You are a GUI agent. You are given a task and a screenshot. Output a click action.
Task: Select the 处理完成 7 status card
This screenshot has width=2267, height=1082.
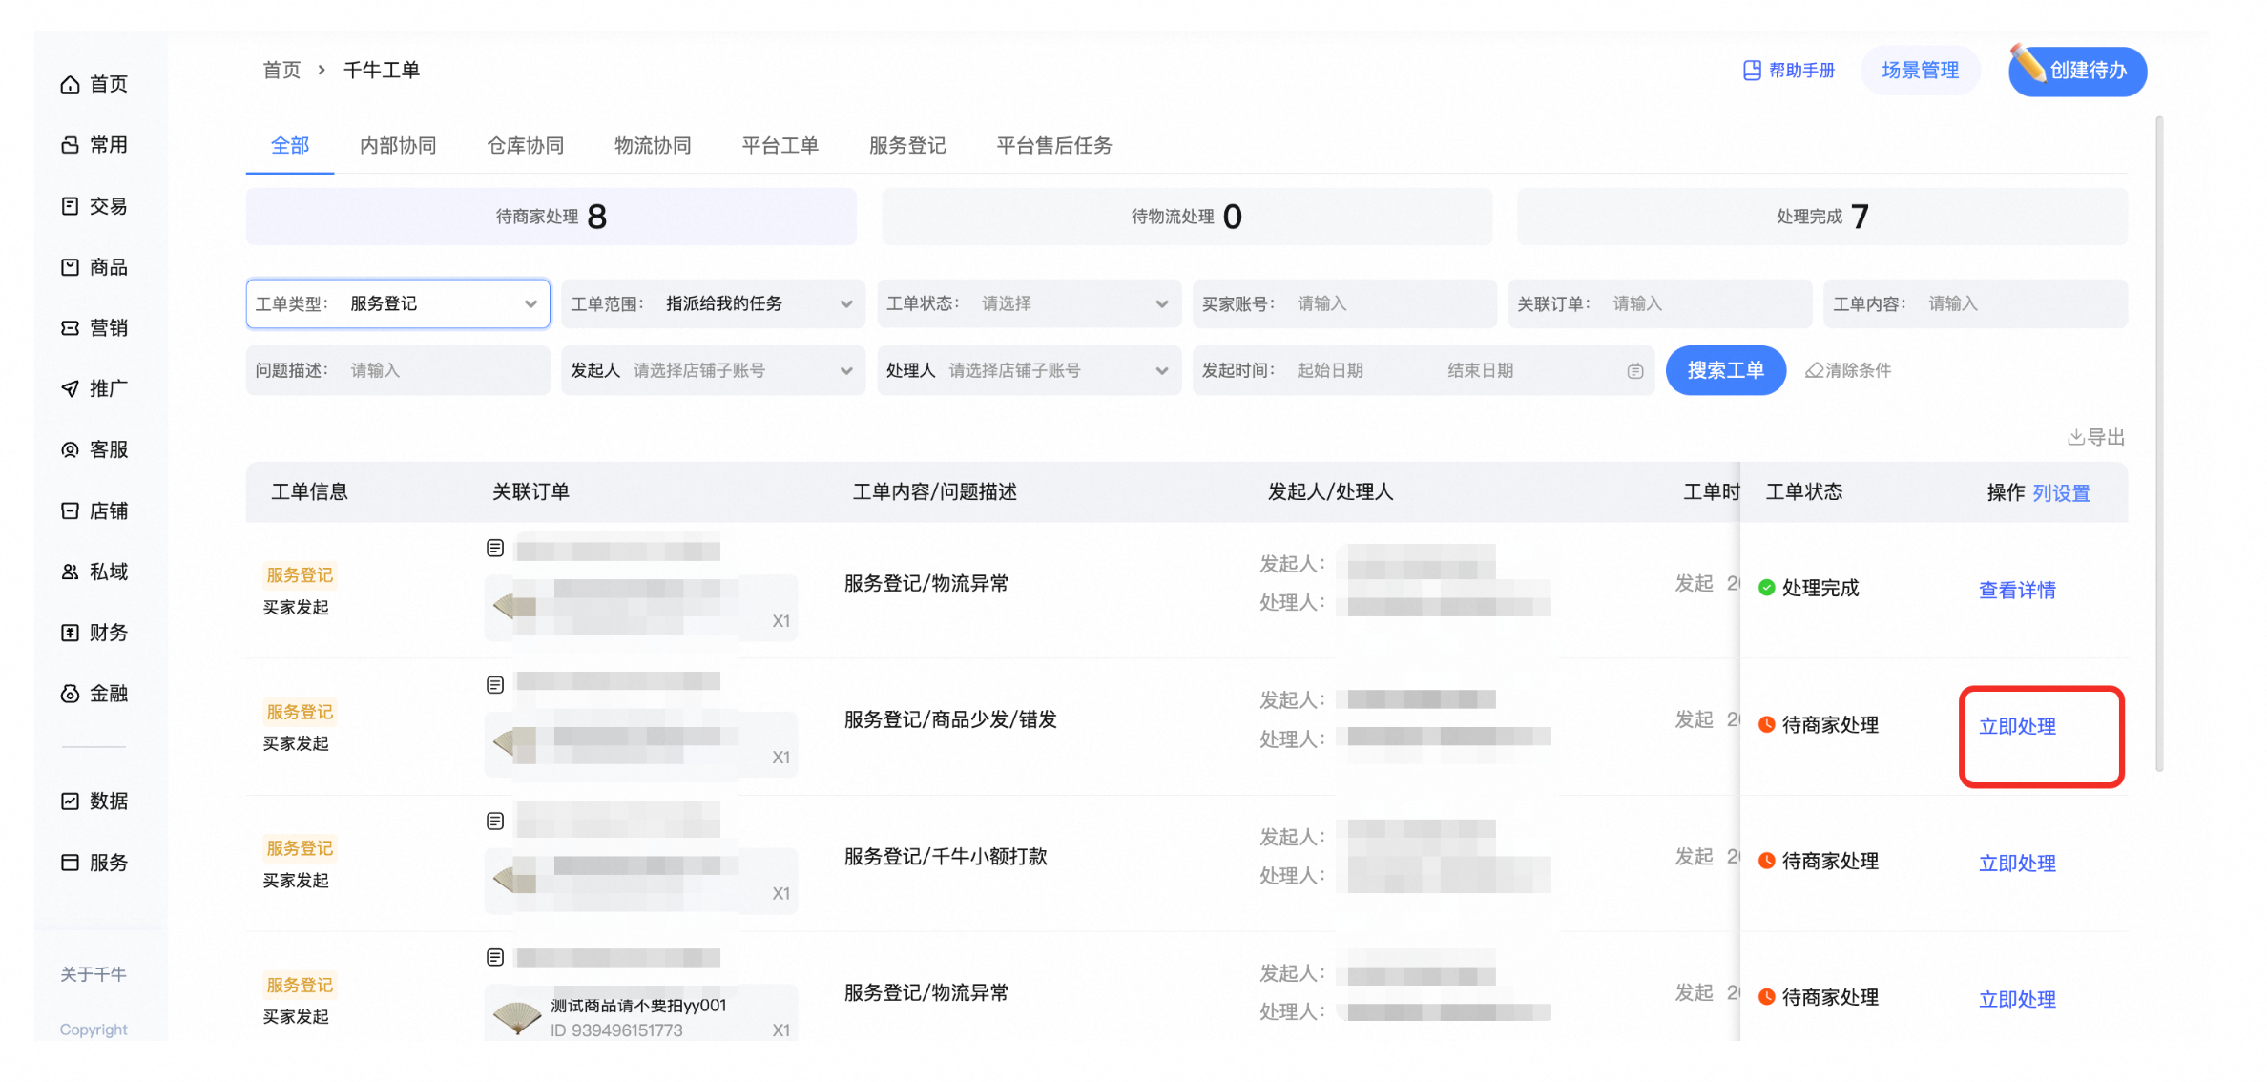[1821, 217]
